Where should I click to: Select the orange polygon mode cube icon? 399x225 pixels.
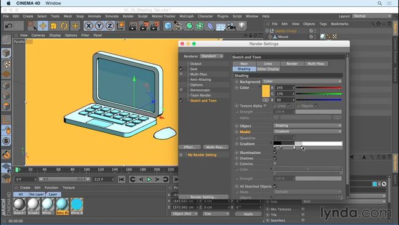pyautogui.click(x=6, y=106)
